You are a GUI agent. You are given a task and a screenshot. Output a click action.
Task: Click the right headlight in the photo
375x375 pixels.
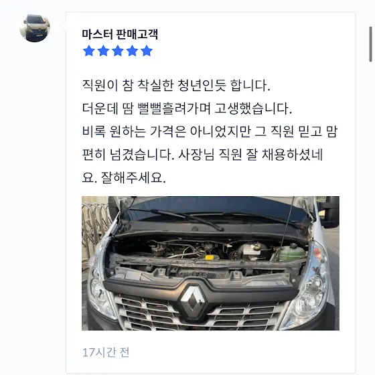307,295
